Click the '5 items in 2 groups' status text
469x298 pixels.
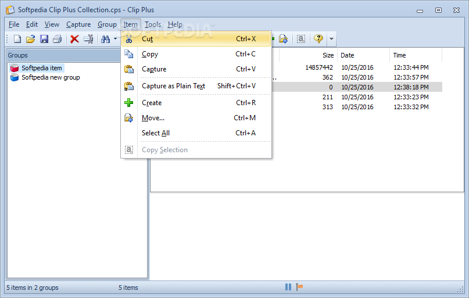pos(33,288)
